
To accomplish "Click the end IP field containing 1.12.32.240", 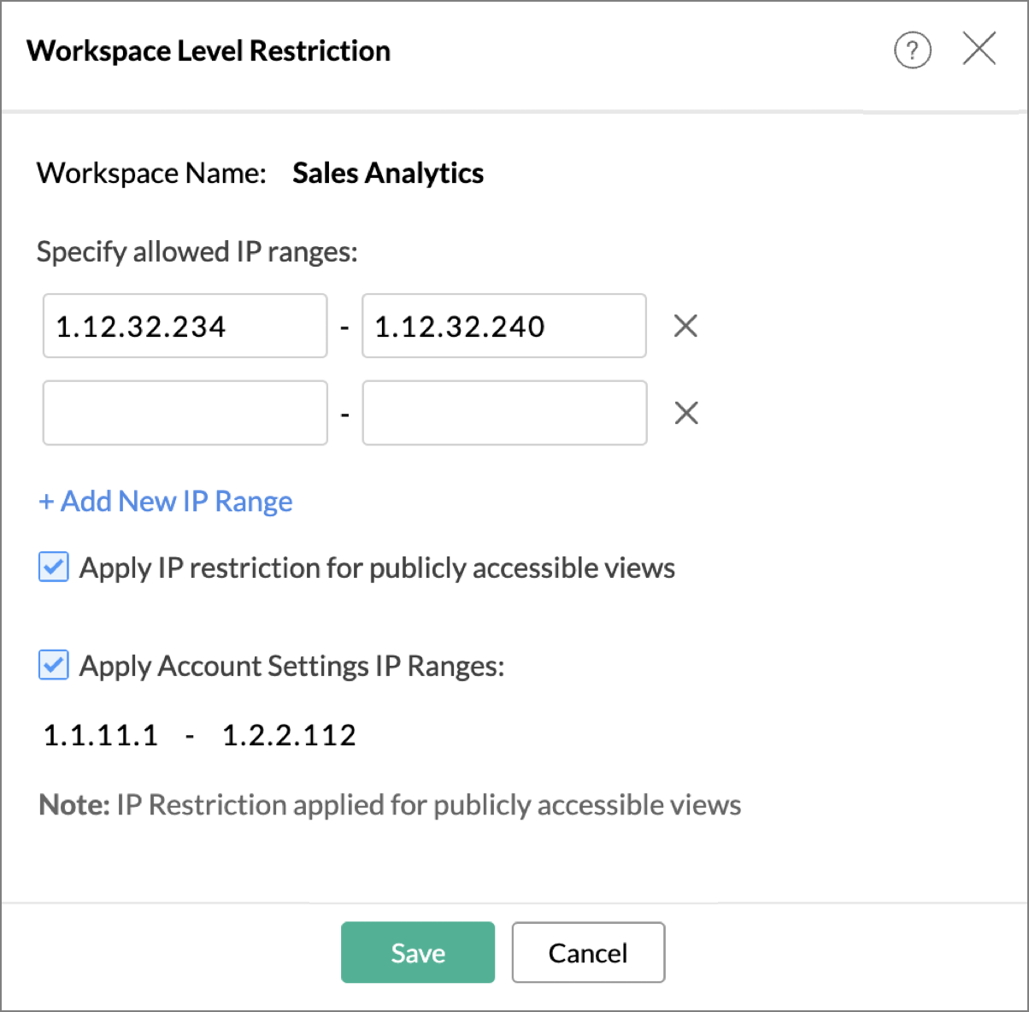I will click(x=504, y=326).
